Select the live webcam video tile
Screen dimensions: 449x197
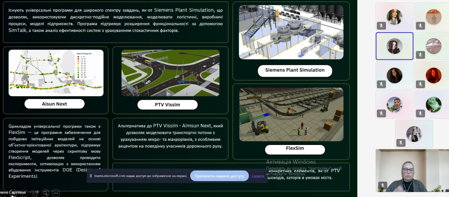coord(412,170)
